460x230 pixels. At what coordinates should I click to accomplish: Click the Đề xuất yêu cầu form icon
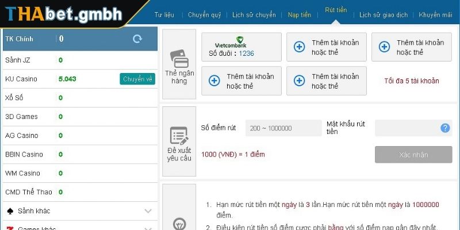point(179,136)
